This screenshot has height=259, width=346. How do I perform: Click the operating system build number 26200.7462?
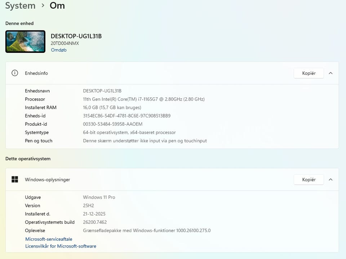pyautogui.click(x=95, y=222)
